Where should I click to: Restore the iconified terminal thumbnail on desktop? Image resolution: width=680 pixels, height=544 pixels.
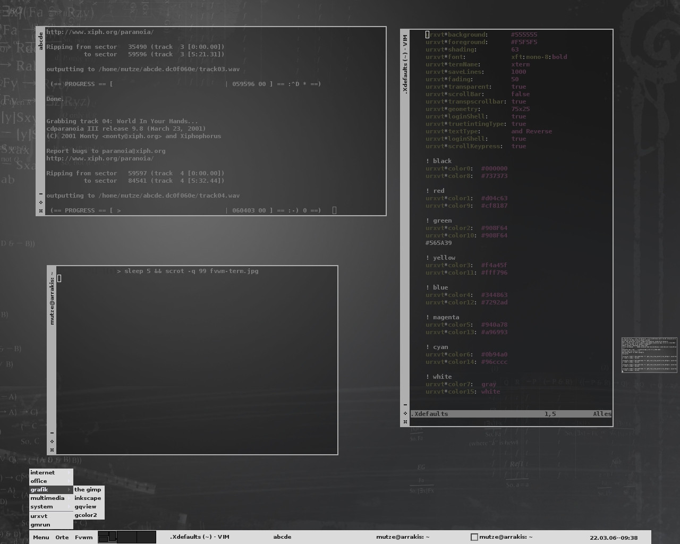pyautogui.click(x=650, y=355)
